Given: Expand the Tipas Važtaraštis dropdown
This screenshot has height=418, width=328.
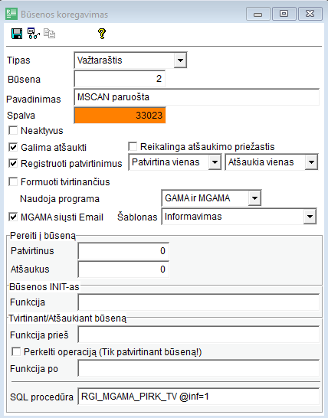Looking at the screenshot, I should pos(180,60).
